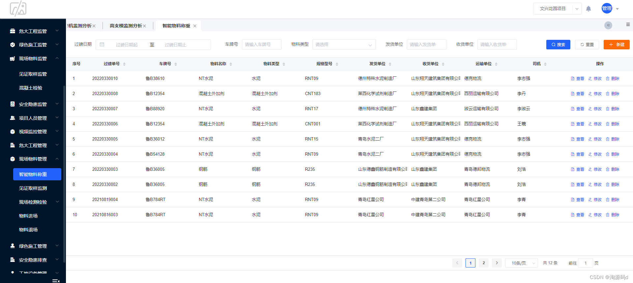Collapse 现场物料监管 sidebar menu
The width and height of the screenshot is (633, 283).
[33, 58]
